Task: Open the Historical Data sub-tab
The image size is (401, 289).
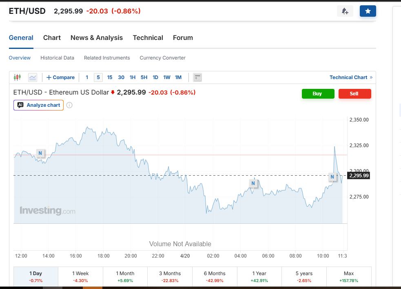Action: (x=57, y=58)
